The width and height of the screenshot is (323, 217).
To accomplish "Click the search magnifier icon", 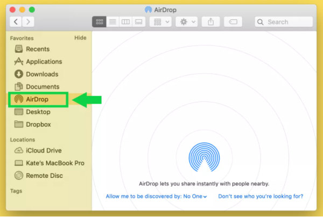I will (x=261, y=22).
